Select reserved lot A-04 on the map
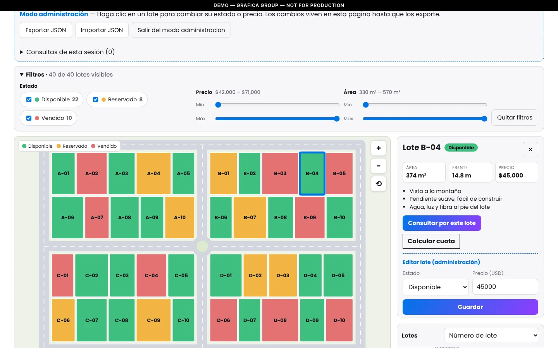This screenshot has height=348, width=558. click(154, 174)
